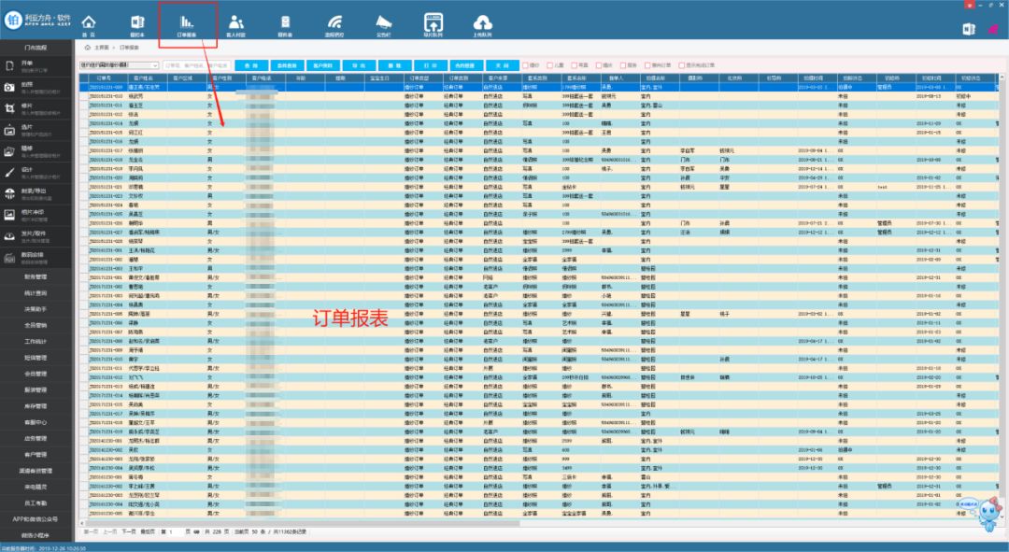The height and width of the screenshot is (552, 1009).
Task: Open the order-type dropdown above the table
Action: pyautogui.click(x=120, y=65)
